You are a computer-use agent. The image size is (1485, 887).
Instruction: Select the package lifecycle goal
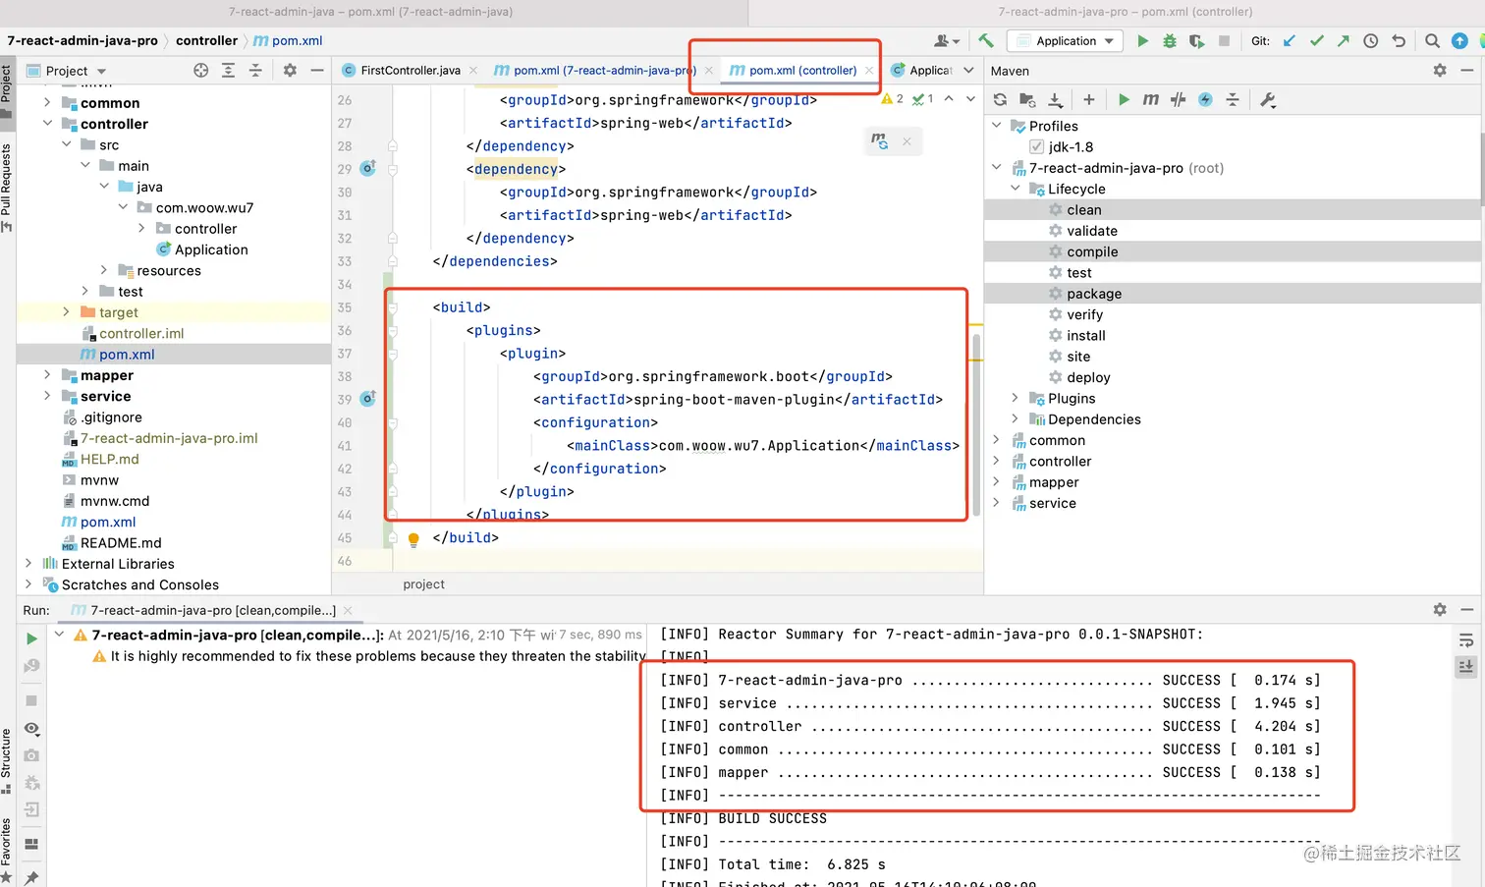tap(1094, 293)
